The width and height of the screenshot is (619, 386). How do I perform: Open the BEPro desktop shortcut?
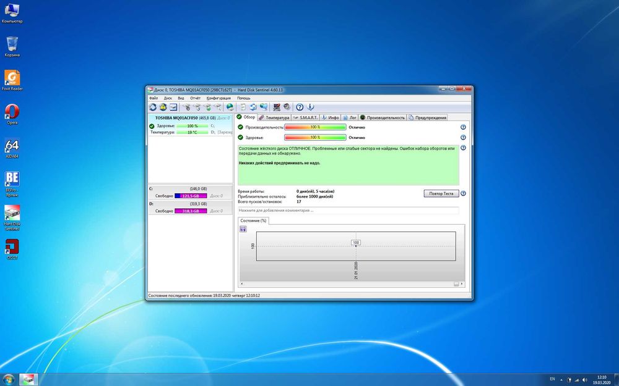[x=12, y=184]
